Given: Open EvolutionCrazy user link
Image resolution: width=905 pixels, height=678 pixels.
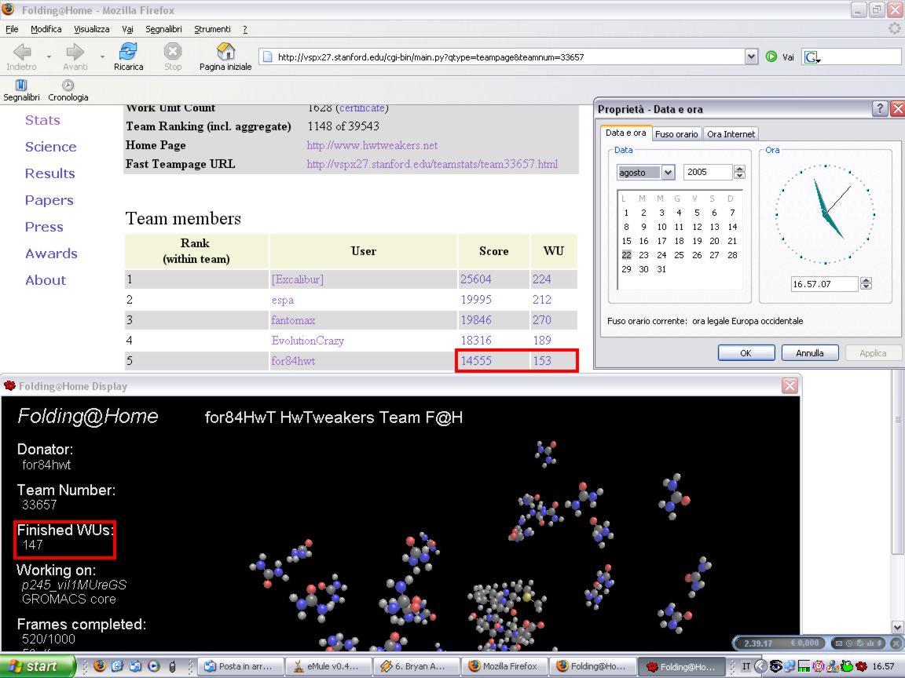Looking at the screenshot, I should (x=308, y=340).
